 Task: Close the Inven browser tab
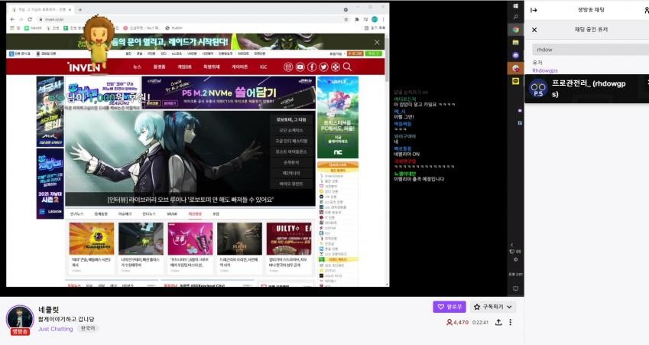pos(70,9)
